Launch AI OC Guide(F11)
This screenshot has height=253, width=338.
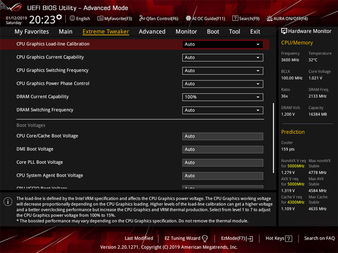pyautogui.click(x=206, y=18)
